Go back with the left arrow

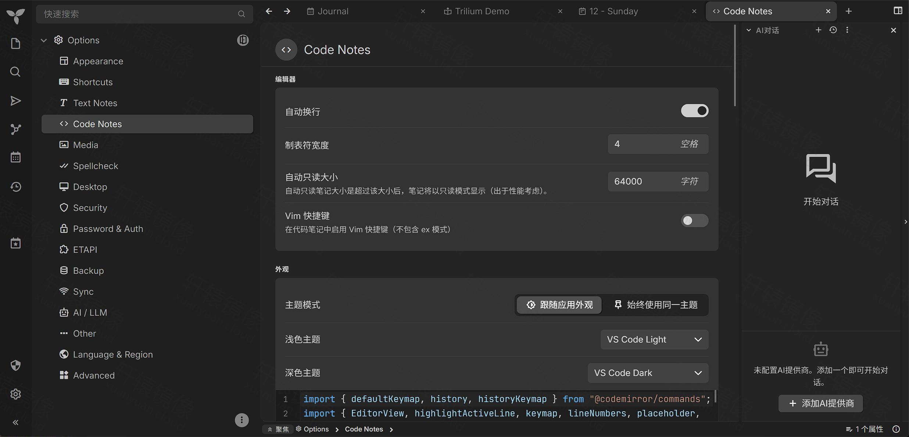pos(269,11)
